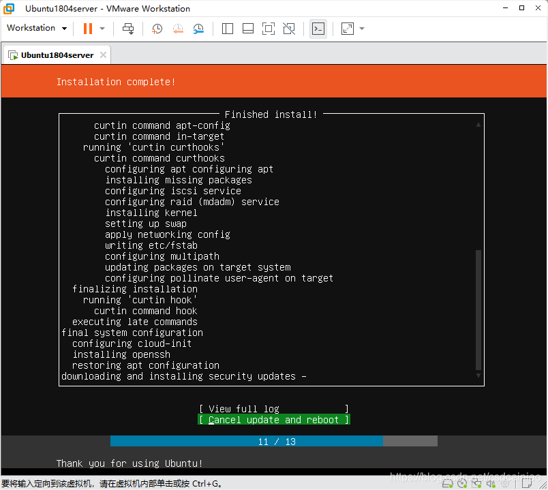Viewport: 548px width, 490px height.
Task: Click the 'Installation complete!' header text
Action: (x=116, y=82)
